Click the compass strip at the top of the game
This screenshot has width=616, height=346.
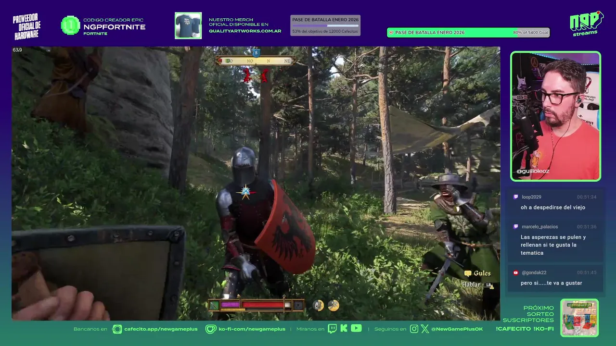coord(256,61)
